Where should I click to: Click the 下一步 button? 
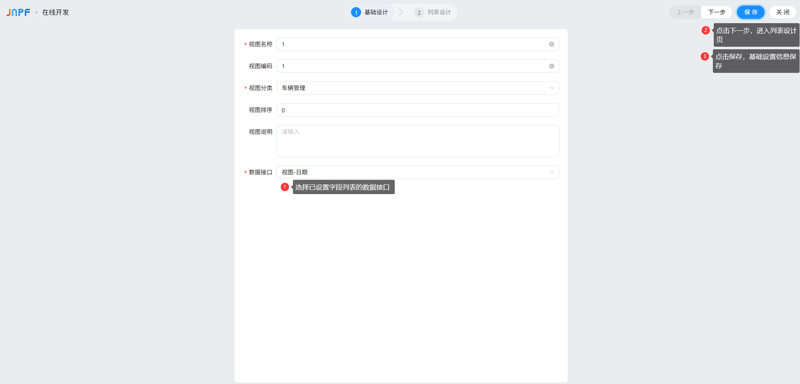pos(717,12)
